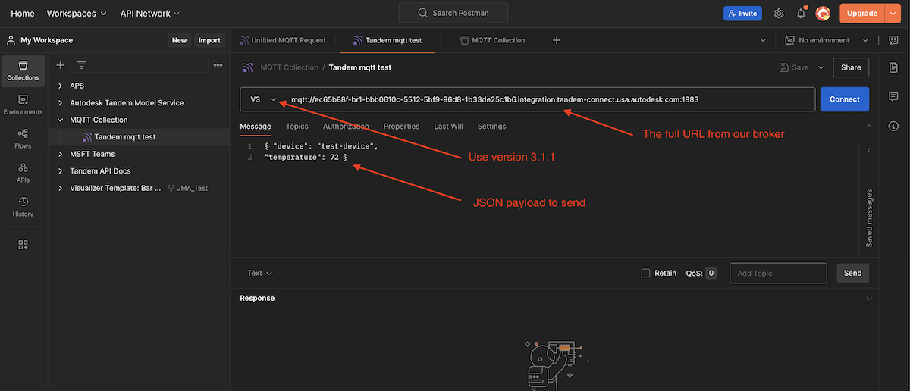Open the info icon in right sidebar
This screenshot has width=910, height=391.
pos(893,125)
